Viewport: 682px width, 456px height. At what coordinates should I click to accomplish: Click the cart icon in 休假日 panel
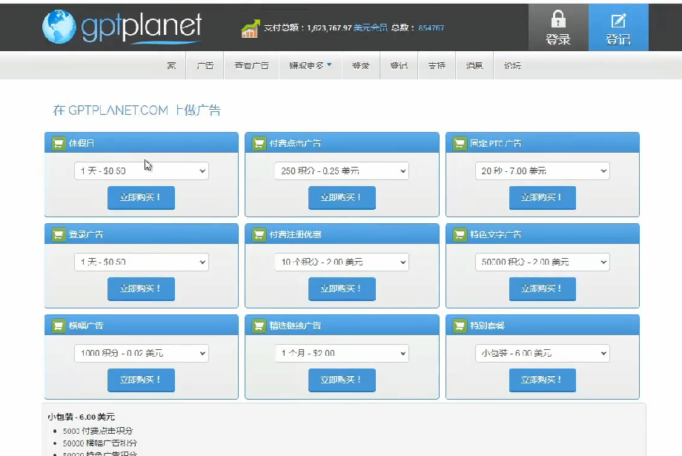(x=58, y=143)
